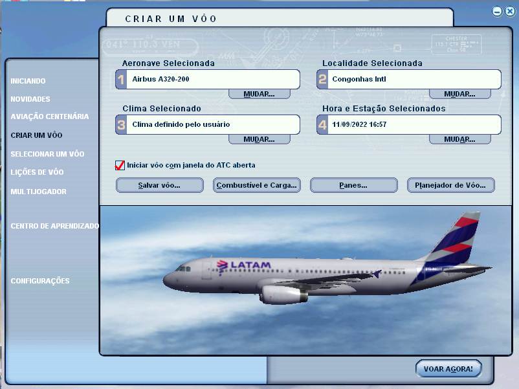
Task: Click the 'Clima definido pelo usuário' field
Action: 208,125
